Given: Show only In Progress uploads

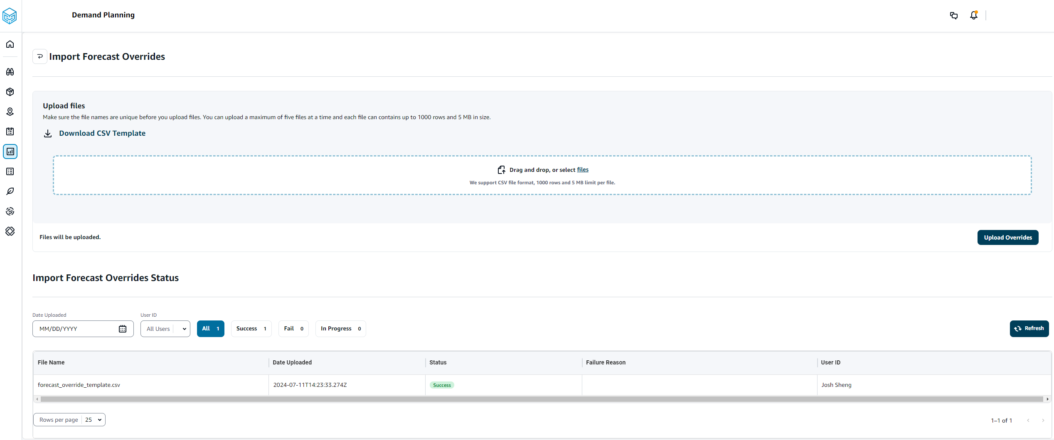Looking at the screenshot, I should click(x=340, y=328).
